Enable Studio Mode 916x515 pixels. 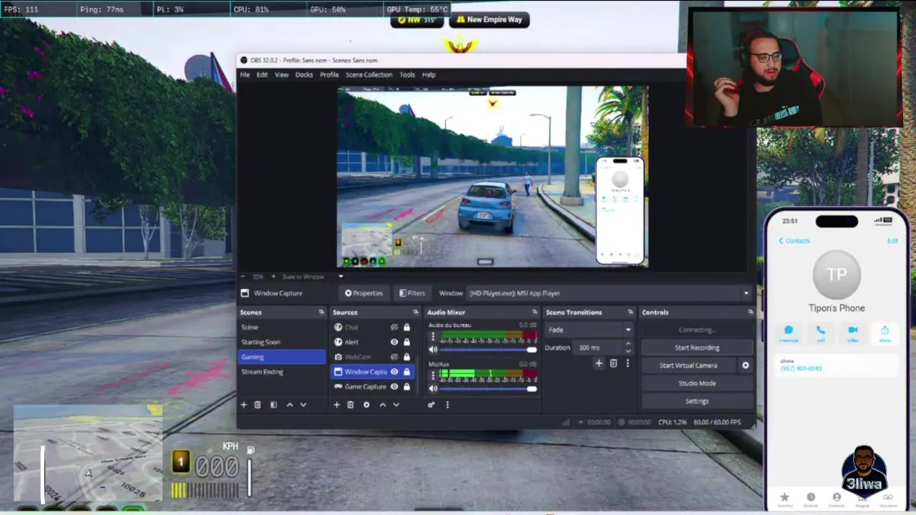pos(697,383)
